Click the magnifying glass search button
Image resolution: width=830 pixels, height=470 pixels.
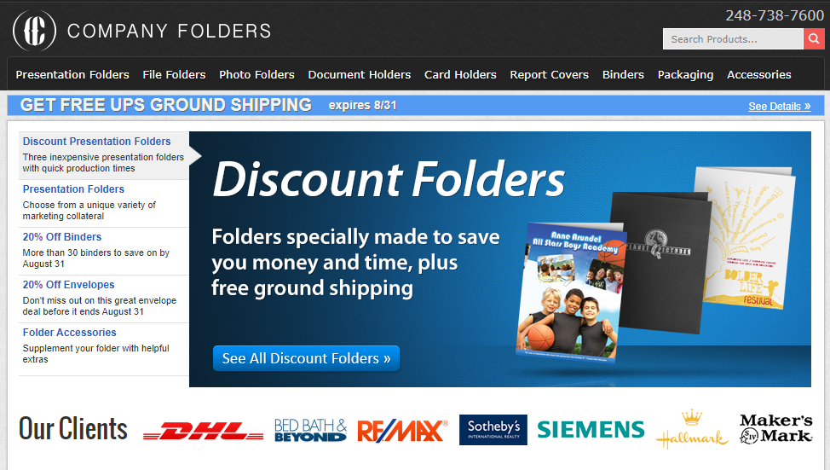[814, 38]
